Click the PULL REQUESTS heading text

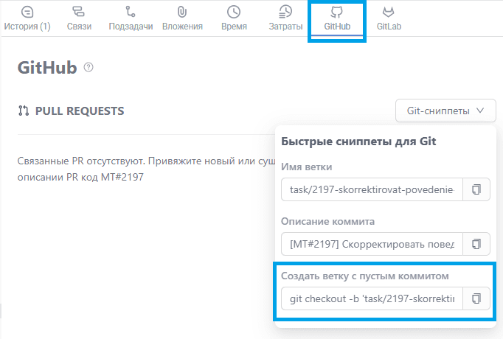tap(80, 111)
